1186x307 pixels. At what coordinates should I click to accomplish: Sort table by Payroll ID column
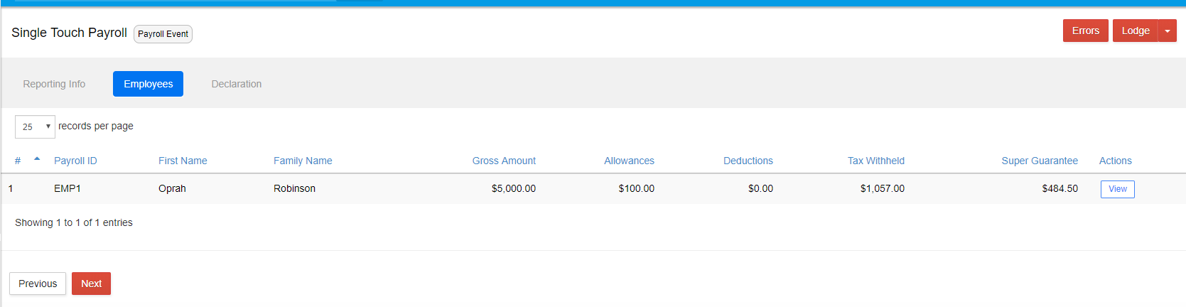[75, 161]
